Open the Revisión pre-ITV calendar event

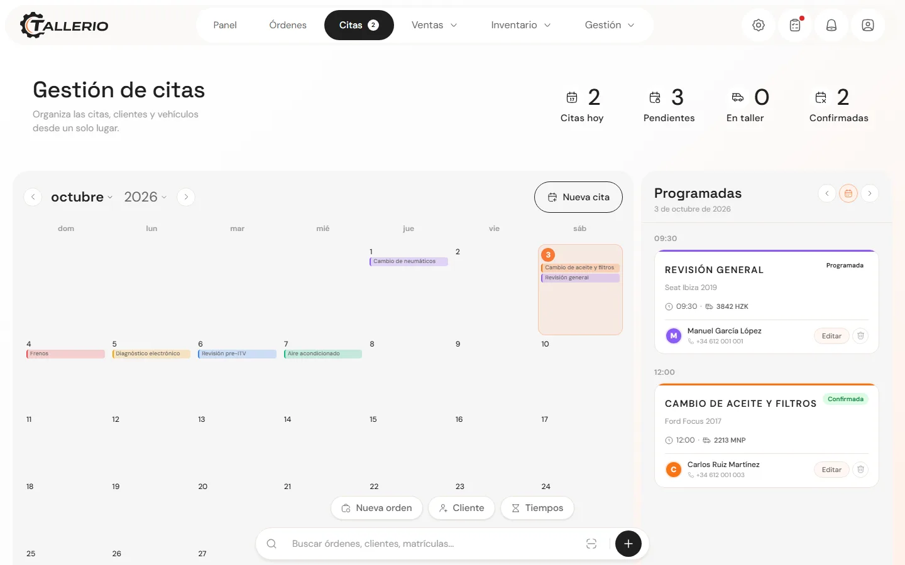[x=237, y=354]
